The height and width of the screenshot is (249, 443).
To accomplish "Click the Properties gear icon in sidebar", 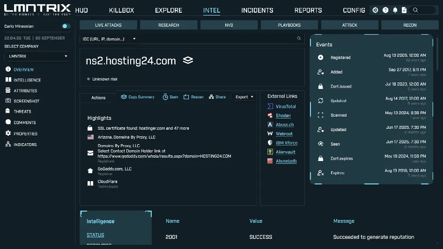I will (x=8, y=133).
